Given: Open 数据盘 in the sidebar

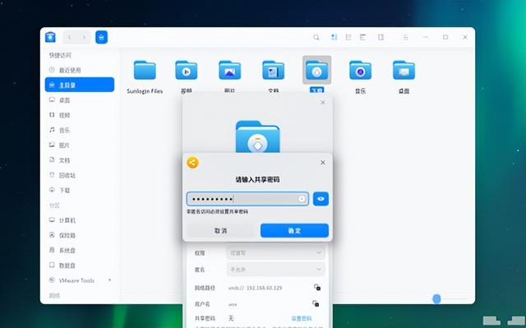Looking at the screenshot, I should click(x=80, y=266).
